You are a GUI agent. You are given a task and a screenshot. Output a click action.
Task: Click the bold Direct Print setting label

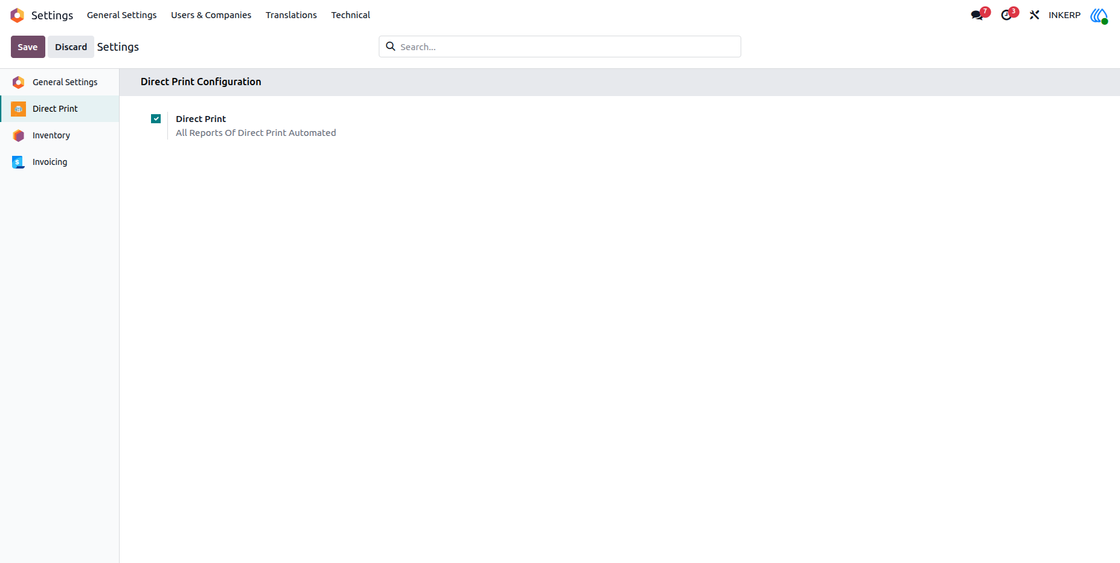pyautogui.click(x=201, y=119)
